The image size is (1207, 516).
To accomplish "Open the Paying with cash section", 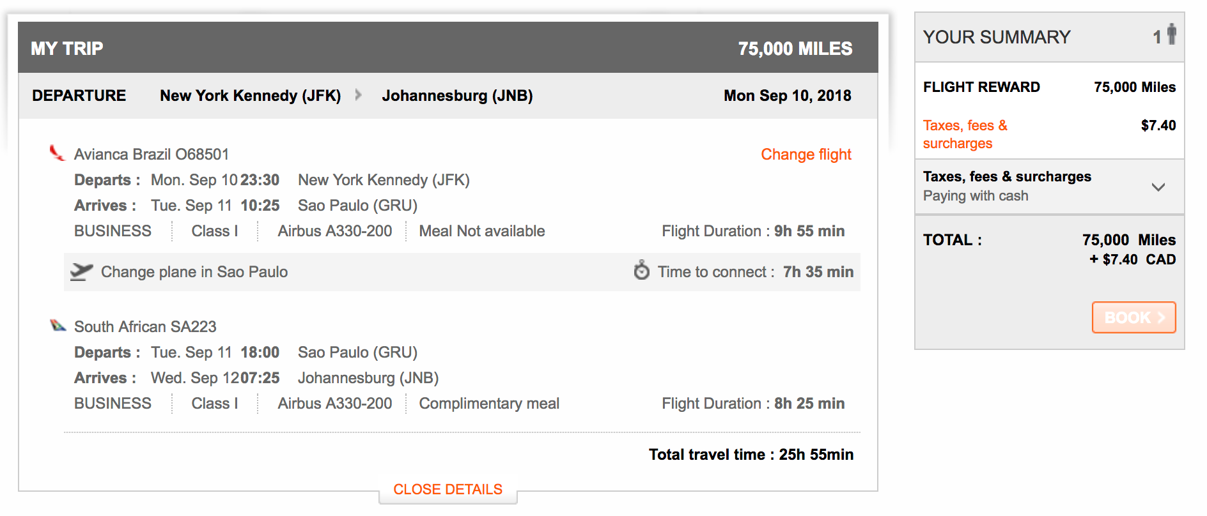I will pyautogui.click(x=976, y=196).
